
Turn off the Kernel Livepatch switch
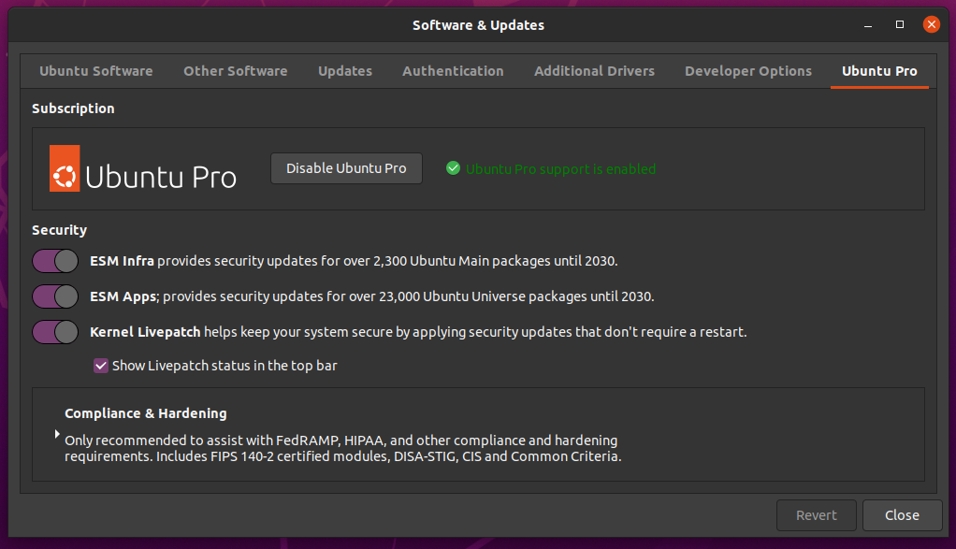click(55, 332)
